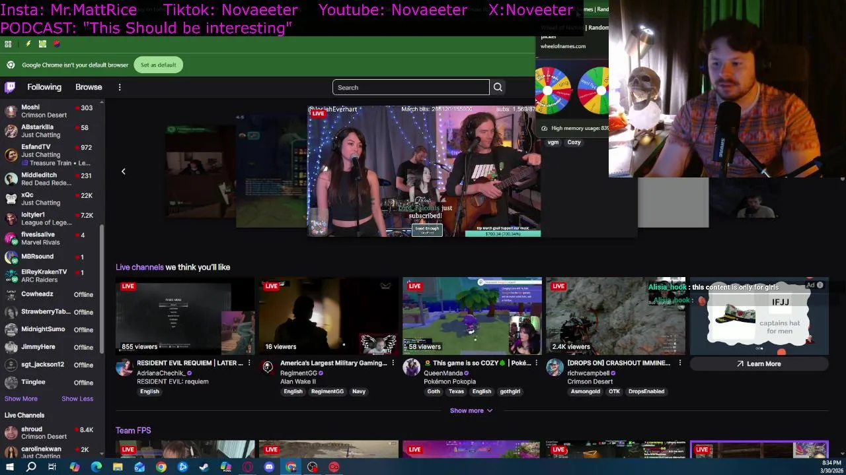Open Chrome apps grid bookmark icon
This screenshot has height=475, width=846.
(8, 44)
